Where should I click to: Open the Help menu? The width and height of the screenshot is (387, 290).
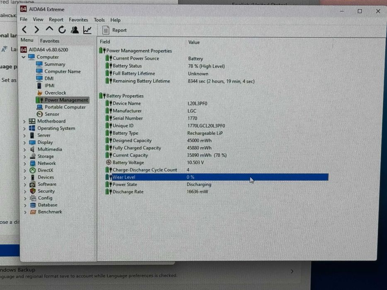click(115, 20)
